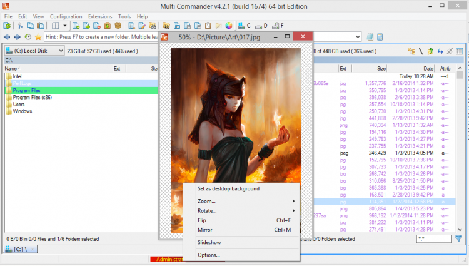Open the panel layout dropdown arrow

[64, 26]
